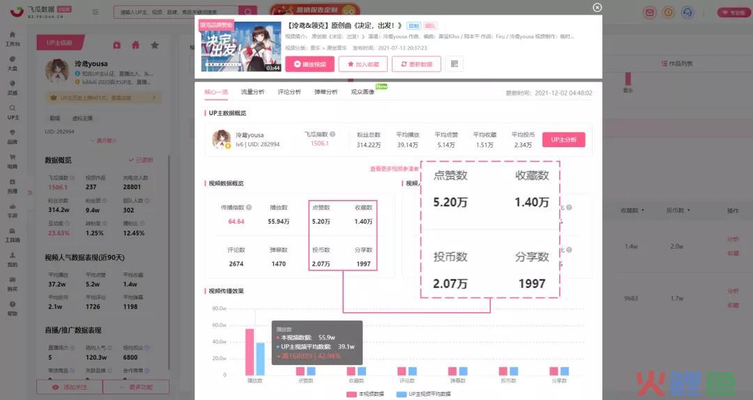Viewport: 753px width, 400px height.
Task: Switch to 观众画像 tab
Action: pos(363,92)
